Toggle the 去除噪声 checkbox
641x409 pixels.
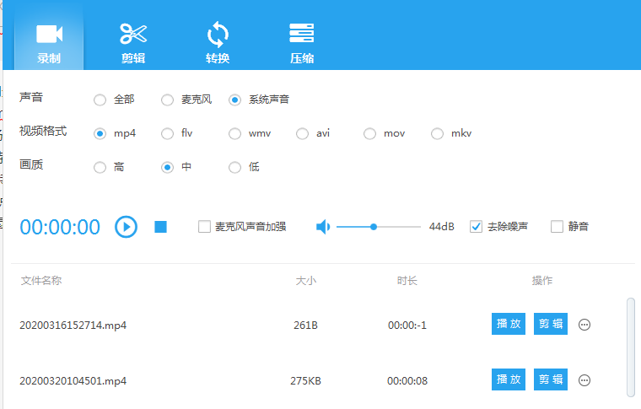coord(476,226)
